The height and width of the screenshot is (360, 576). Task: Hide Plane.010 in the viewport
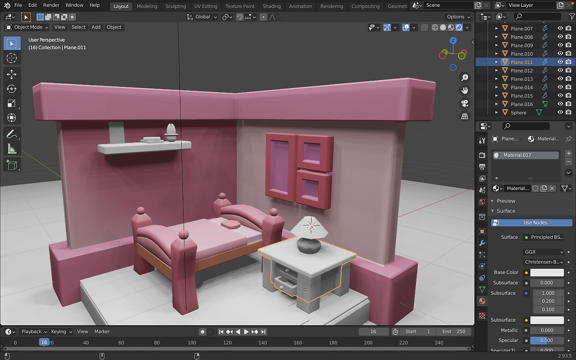pos(560,54)
